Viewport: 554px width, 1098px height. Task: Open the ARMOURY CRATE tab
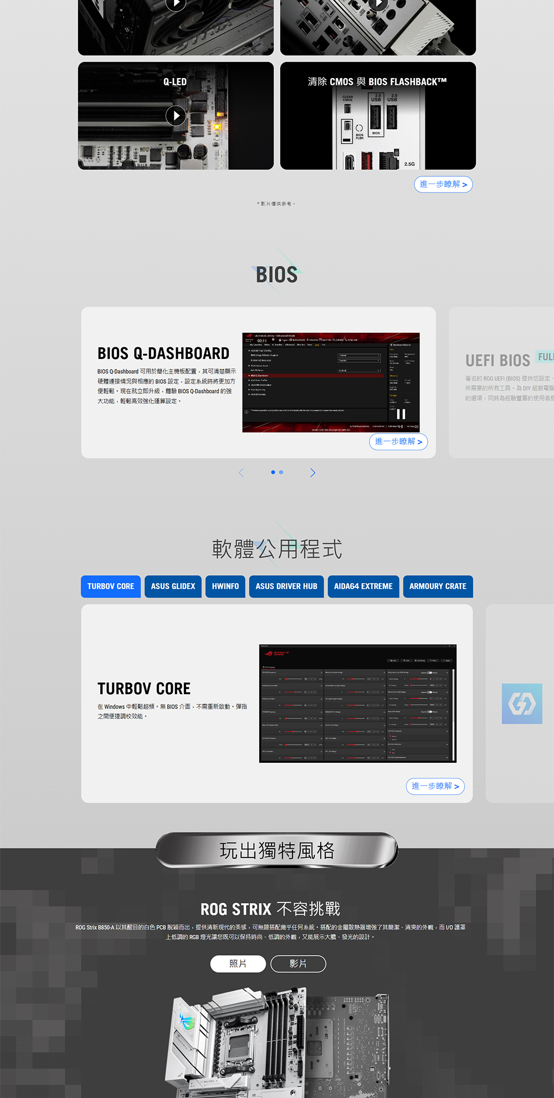coord(438,586)
